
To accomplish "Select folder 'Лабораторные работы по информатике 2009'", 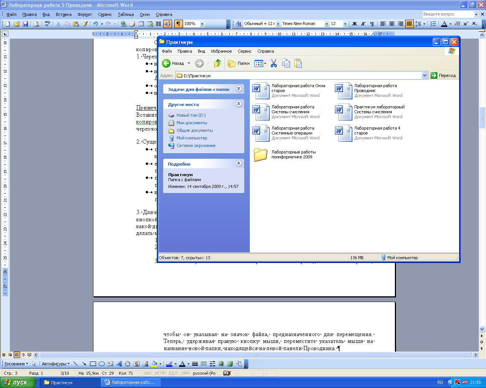I will [284, 154].
